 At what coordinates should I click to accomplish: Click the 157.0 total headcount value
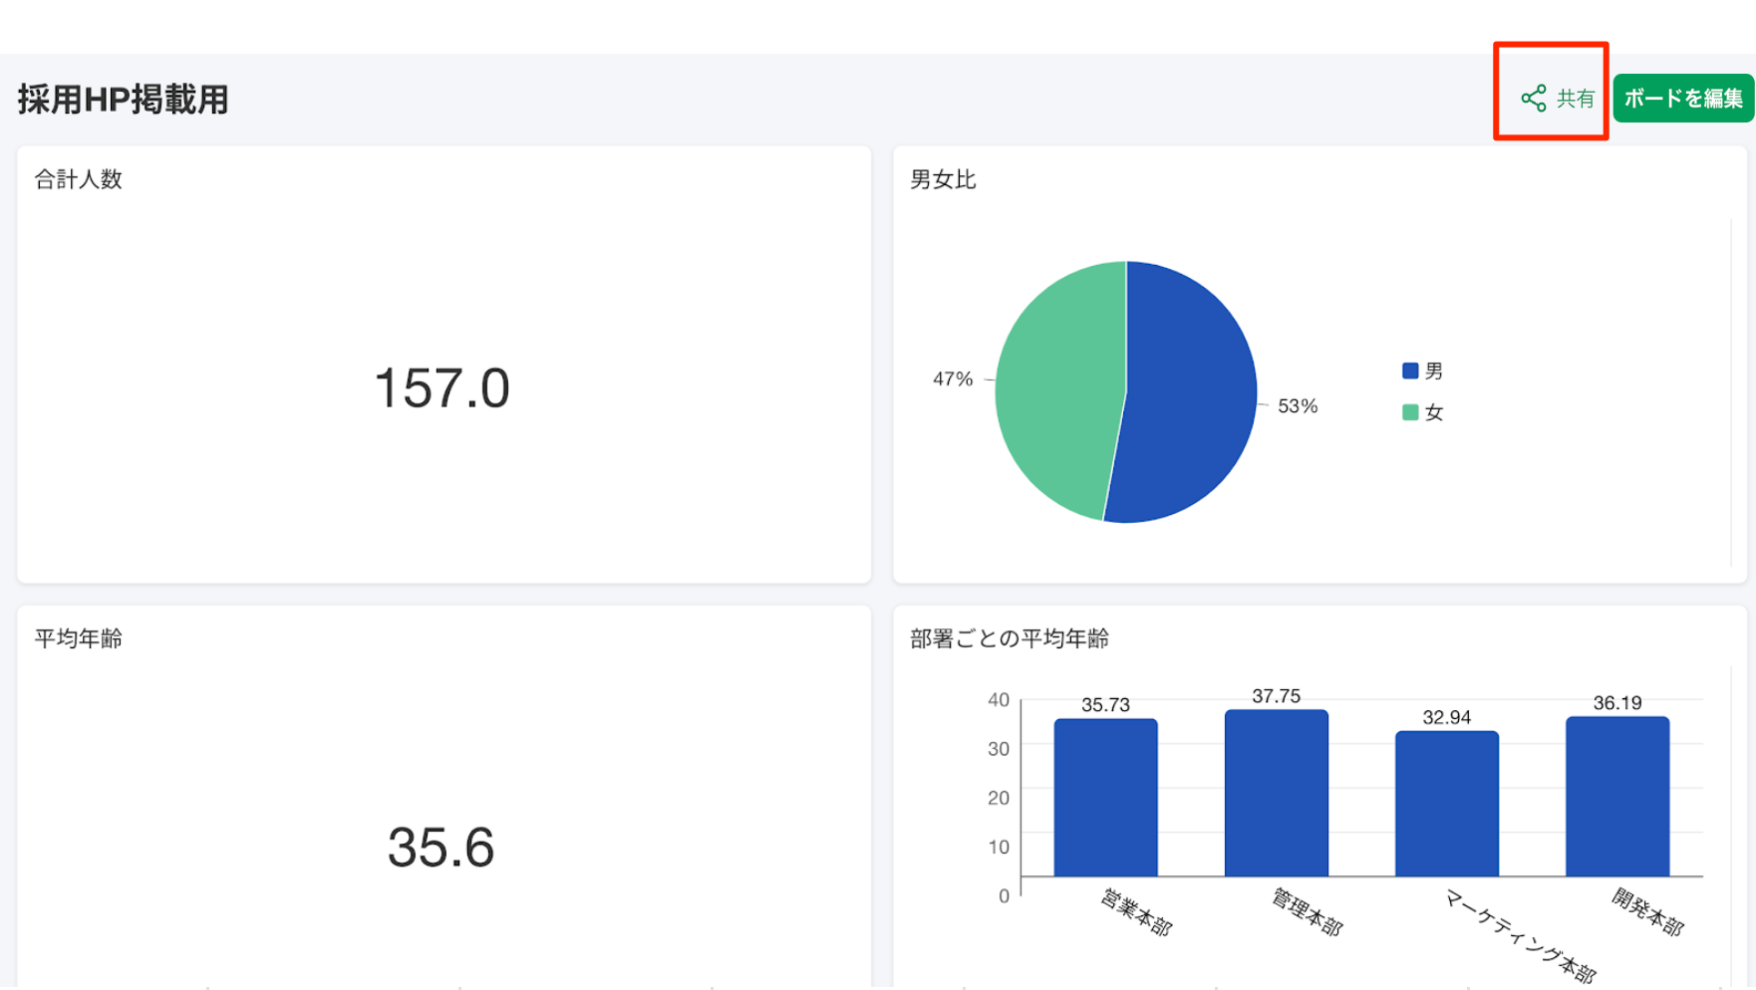(441, 388)
